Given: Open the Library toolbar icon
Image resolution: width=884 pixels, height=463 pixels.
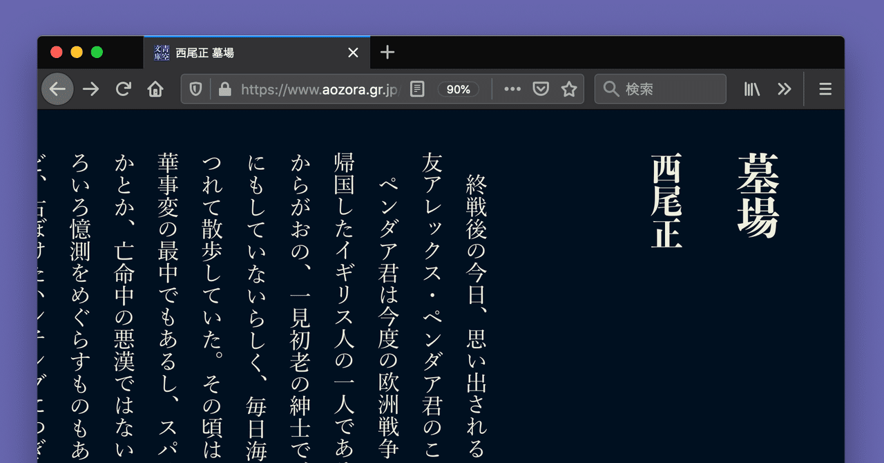Looking at the screenshot, I should [x=752, y=89].
